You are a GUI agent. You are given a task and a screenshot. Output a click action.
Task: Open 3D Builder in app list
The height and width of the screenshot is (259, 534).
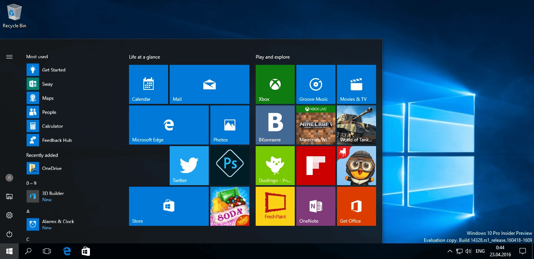pyautogui.click(x=72, y=196)
